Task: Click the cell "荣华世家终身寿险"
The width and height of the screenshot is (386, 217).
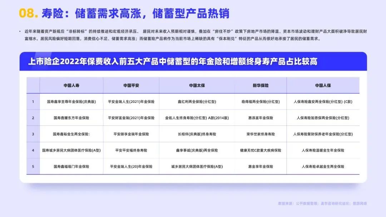Action: [261, 134]
